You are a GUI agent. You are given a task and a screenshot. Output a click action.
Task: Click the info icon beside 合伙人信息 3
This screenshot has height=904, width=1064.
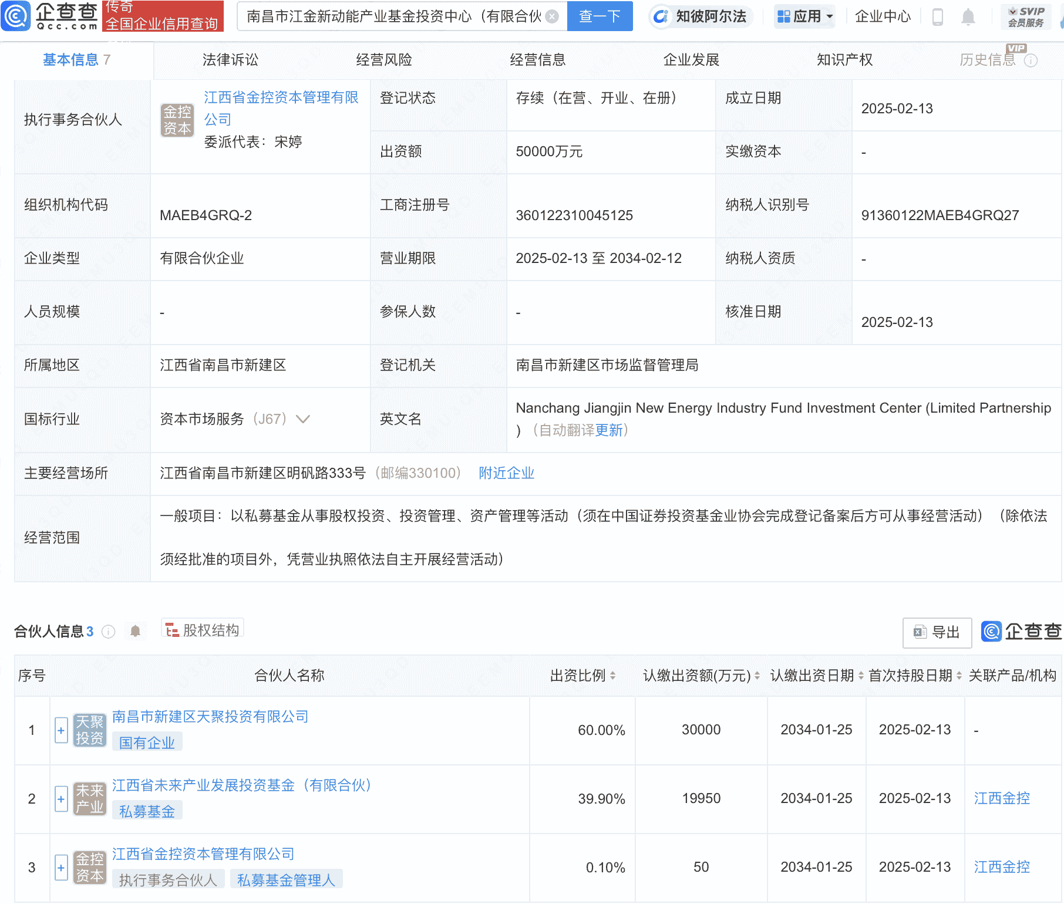(x=109, y=632)
